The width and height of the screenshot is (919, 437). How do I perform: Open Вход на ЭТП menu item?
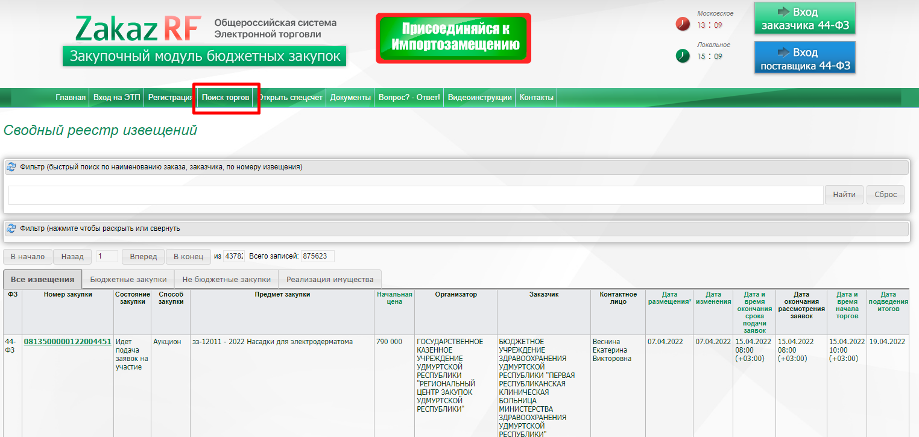click(117, 98)
